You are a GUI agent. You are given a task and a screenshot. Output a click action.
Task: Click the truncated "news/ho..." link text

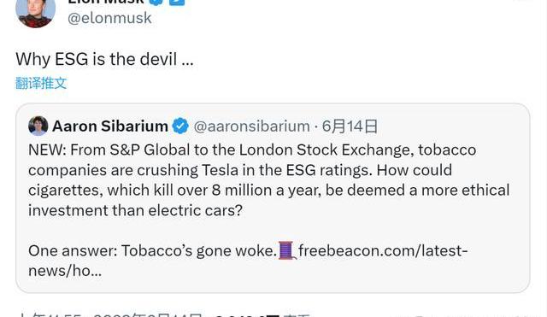pos(65,271)
